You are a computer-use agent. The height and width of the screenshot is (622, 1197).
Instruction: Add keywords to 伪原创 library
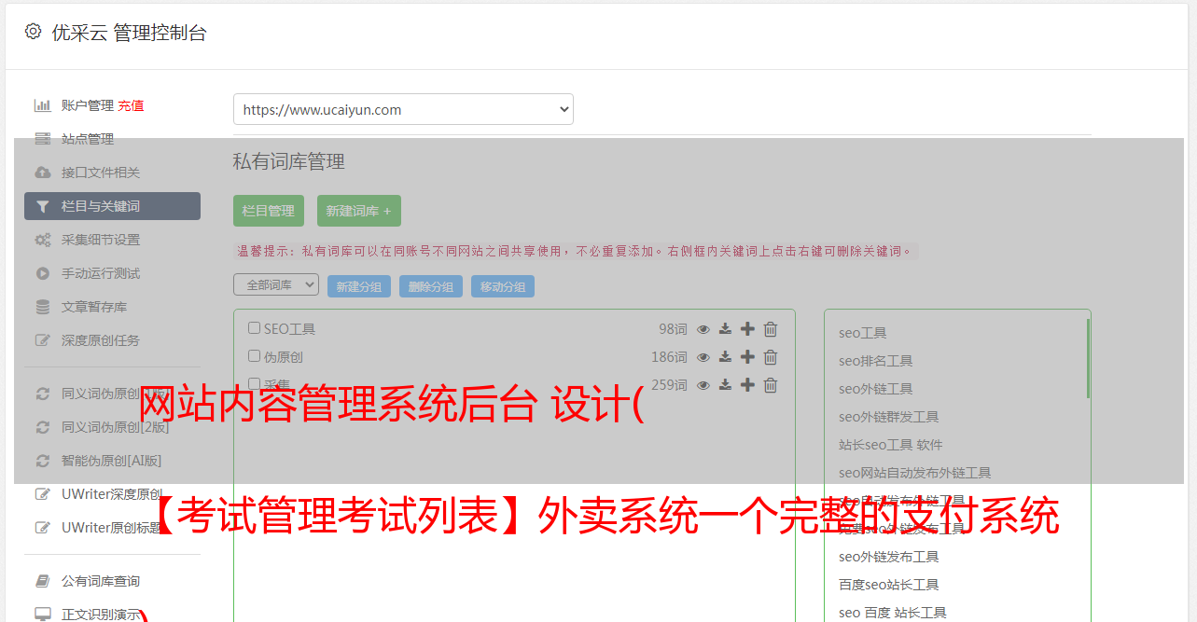(747, 357)
